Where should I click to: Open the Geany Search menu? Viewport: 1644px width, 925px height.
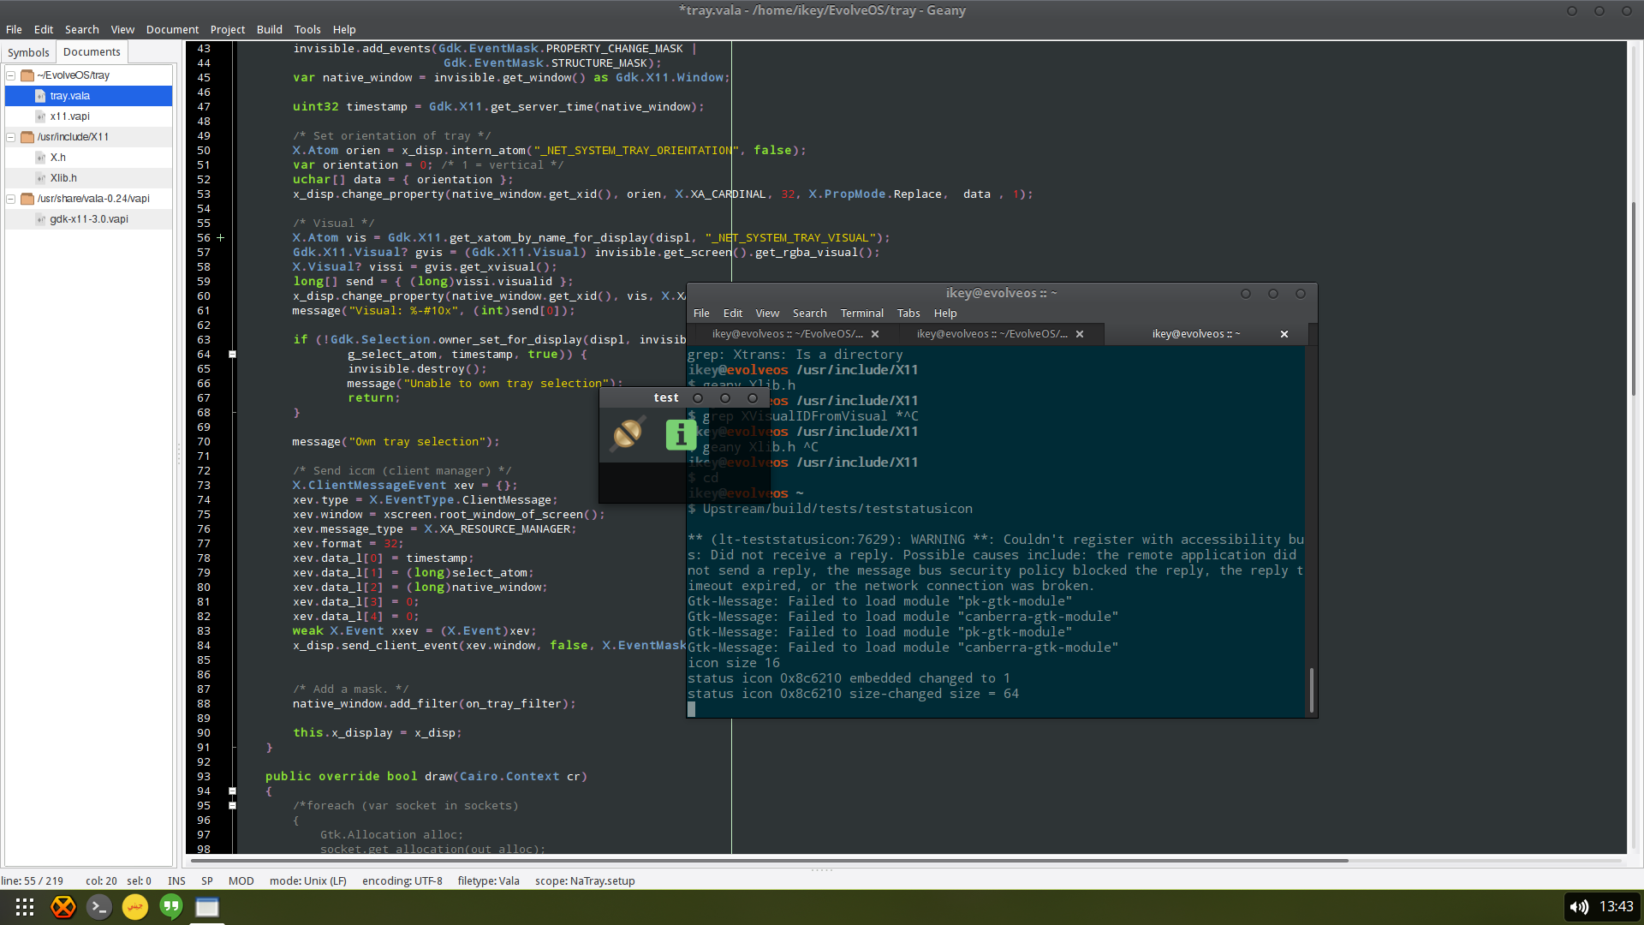coord(82,29)
